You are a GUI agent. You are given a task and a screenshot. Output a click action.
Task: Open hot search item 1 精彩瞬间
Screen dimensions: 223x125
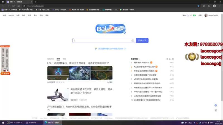tap(142, 62)
